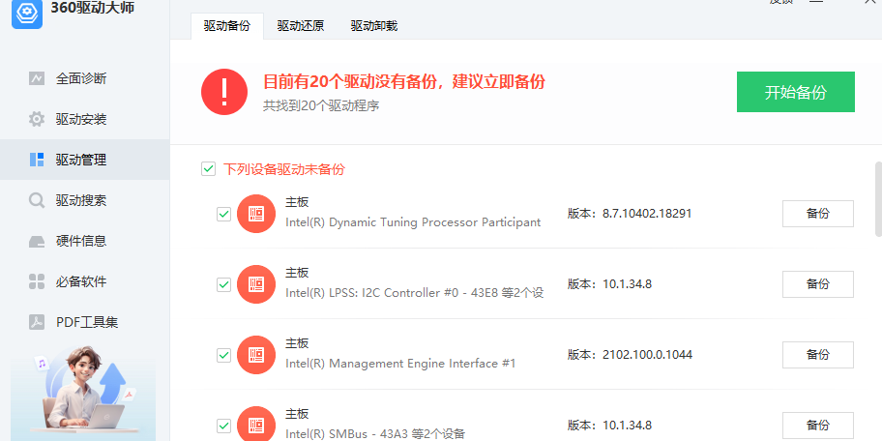The height and width of the screenshot is (441, 882).
Task: Open 驱动搜索 magnifier icon in sidebar
Action: click(x=37, y=200)
